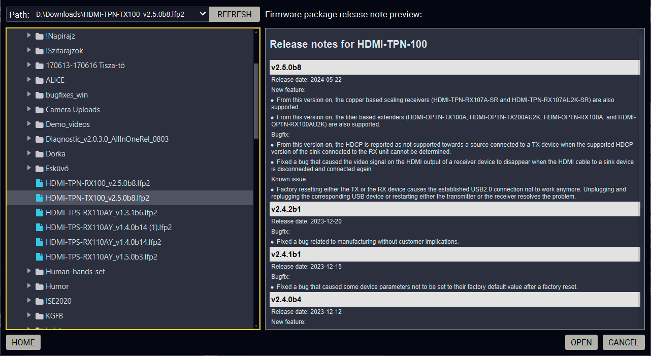Screen dimensions: 651x356
Task: Expand the Dorka folder
Action: (x=29, y=154)
